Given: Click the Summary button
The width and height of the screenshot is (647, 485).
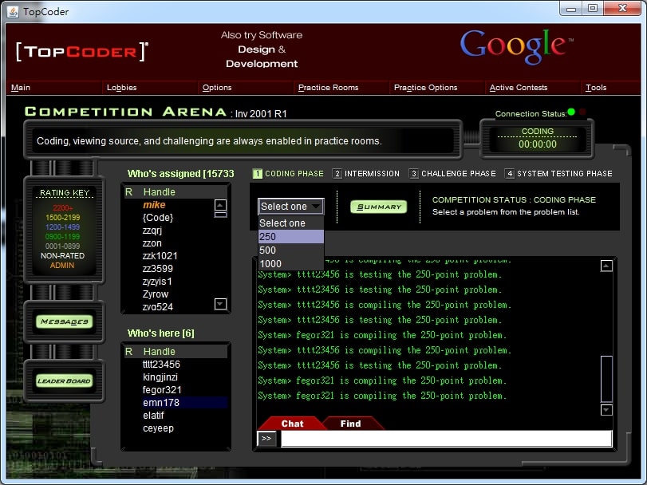Looking at the screenshot, I should point(378,207).
